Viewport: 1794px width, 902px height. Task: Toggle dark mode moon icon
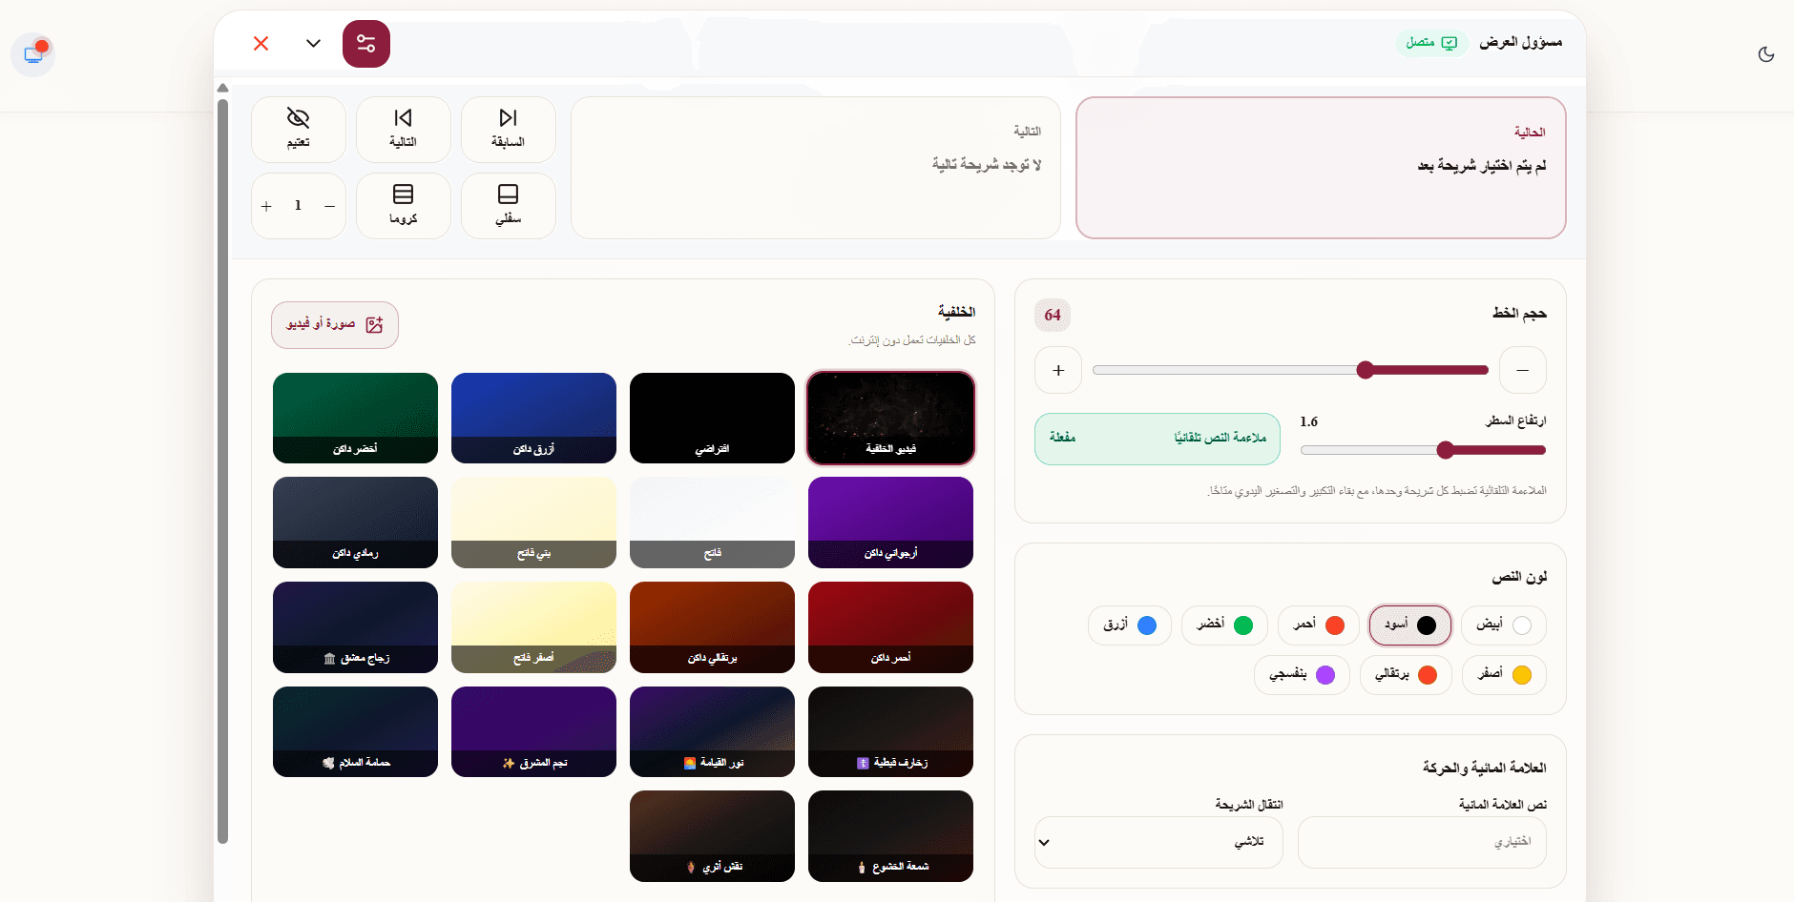(1766, 54)
